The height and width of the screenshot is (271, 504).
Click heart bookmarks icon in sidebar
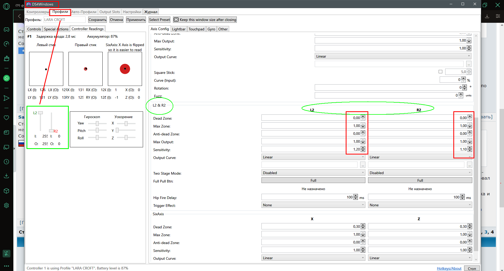7,118
